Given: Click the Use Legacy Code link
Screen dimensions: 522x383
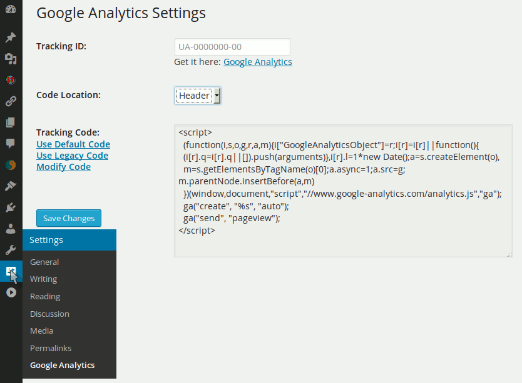Looking at the screenshot, I should [x=72, y=156].
